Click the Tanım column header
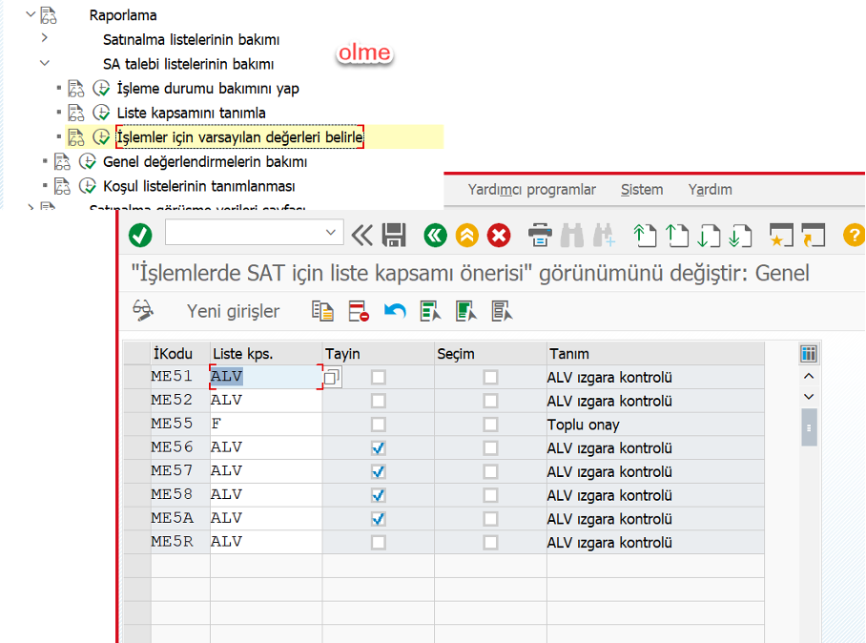The height and width of the screenshot is (643, 866). point(655,354)
